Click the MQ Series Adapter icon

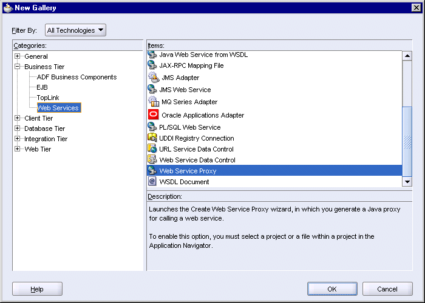click(154, 101)
